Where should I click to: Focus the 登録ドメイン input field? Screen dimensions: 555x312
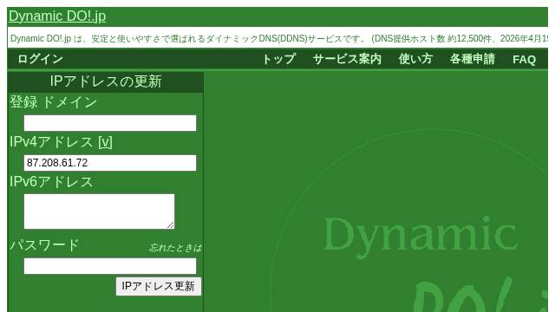[x=110, y=123]
